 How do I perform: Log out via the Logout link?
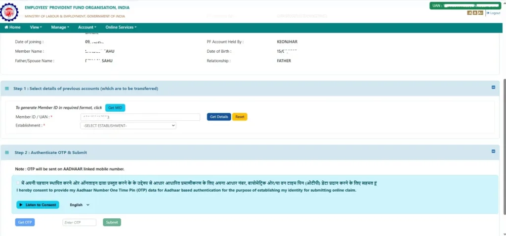[494, 13]
